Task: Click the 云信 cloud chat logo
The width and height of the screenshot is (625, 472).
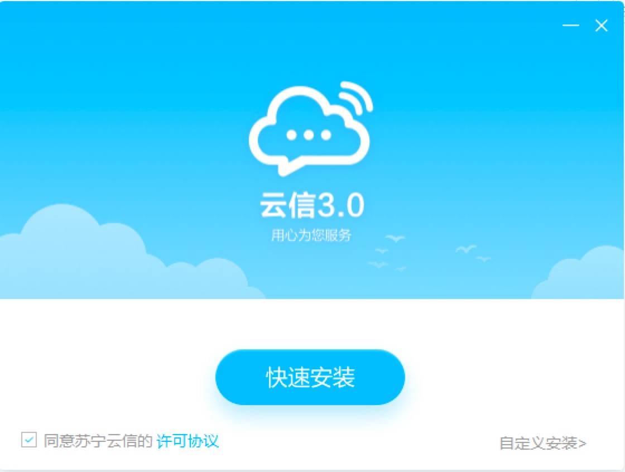Action: pyautogui.click(x=310, y=128)
